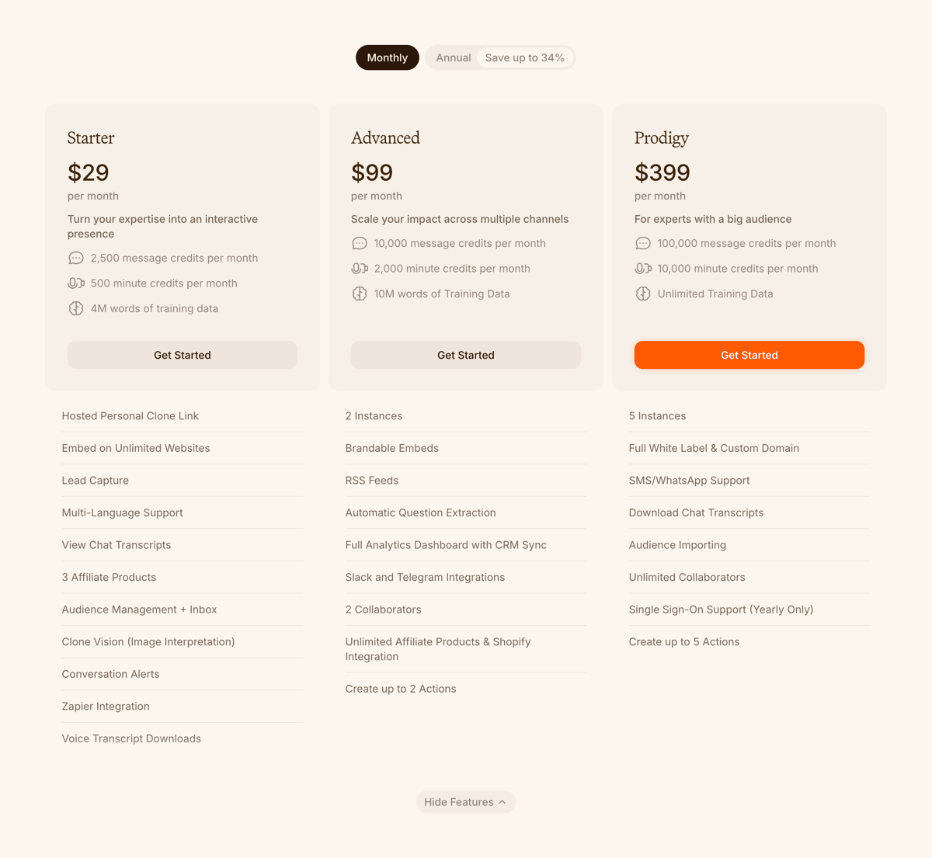Screen dimensions: 932x858
Task: Select the minute credits icon on Advanced plan
Action: pyautogui.click(x=359, y=268)
